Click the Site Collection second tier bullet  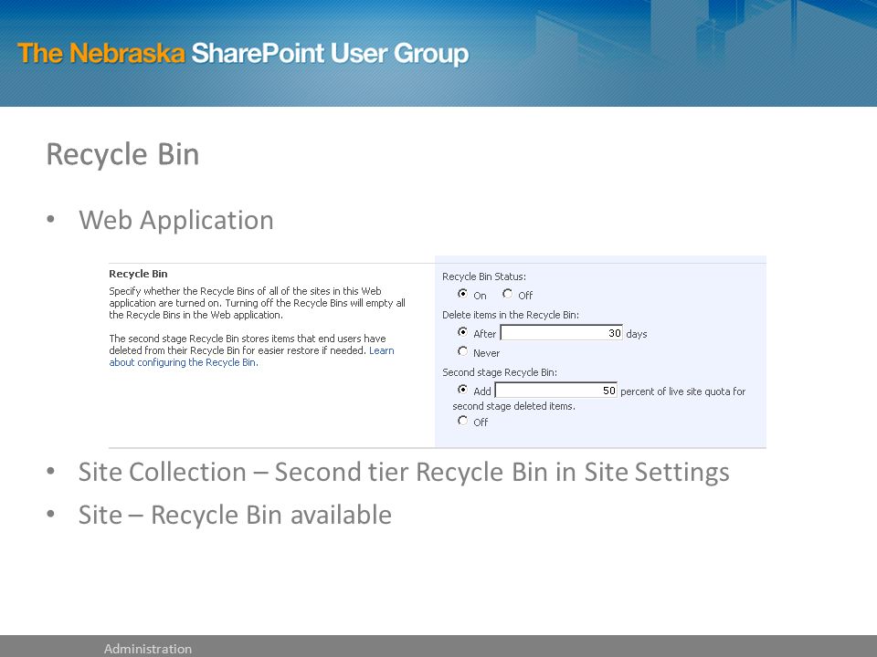click(404, 473)
